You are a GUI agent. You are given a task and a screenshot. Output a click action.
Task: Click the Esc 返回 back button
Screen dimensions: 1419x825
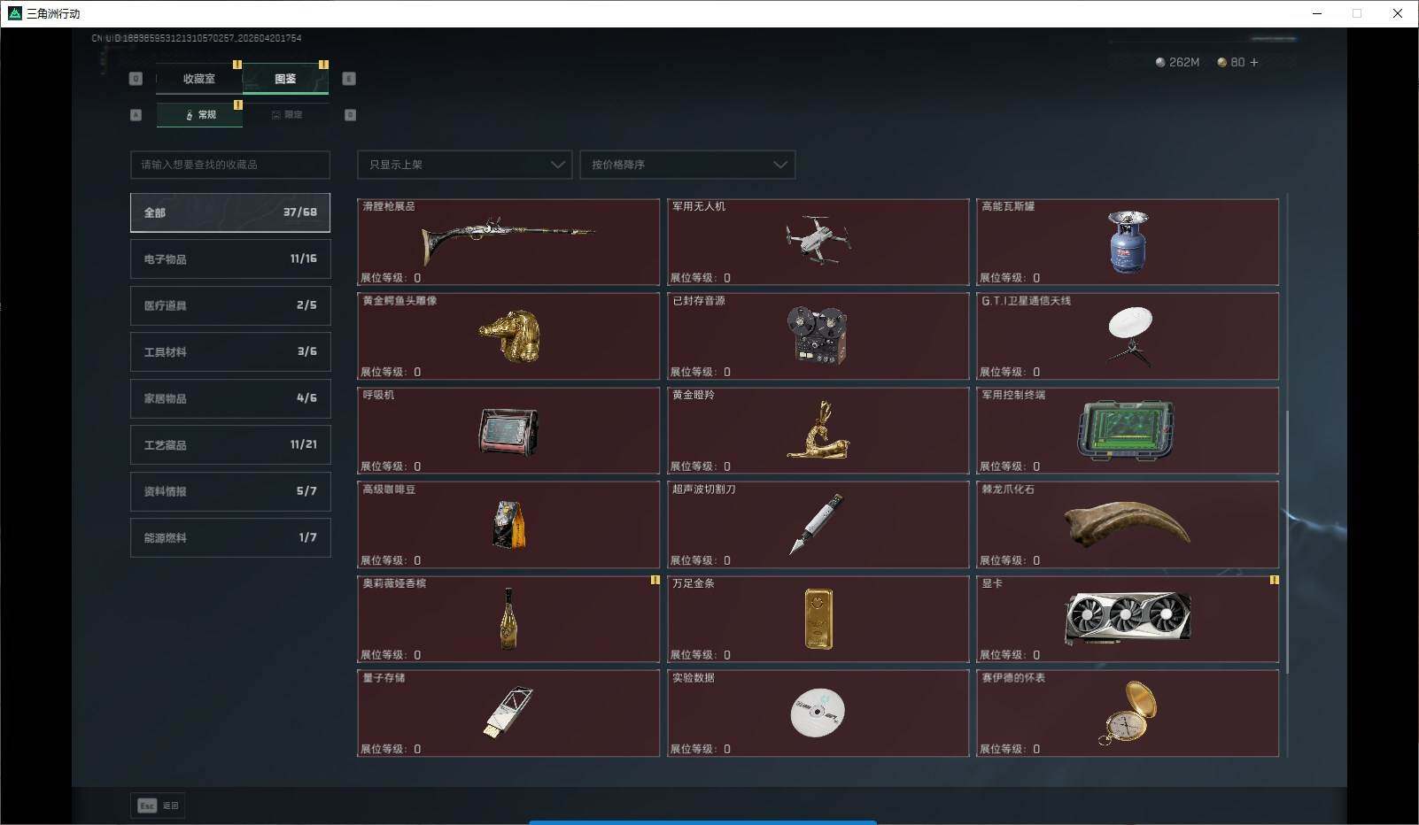(159, 806)
